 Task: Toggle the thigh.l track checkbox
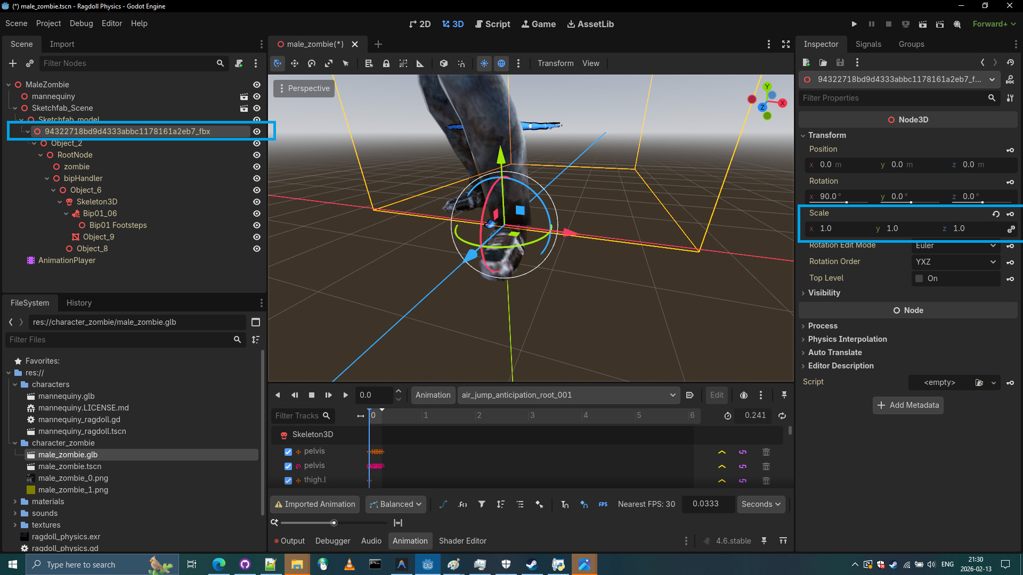point(288,480)
